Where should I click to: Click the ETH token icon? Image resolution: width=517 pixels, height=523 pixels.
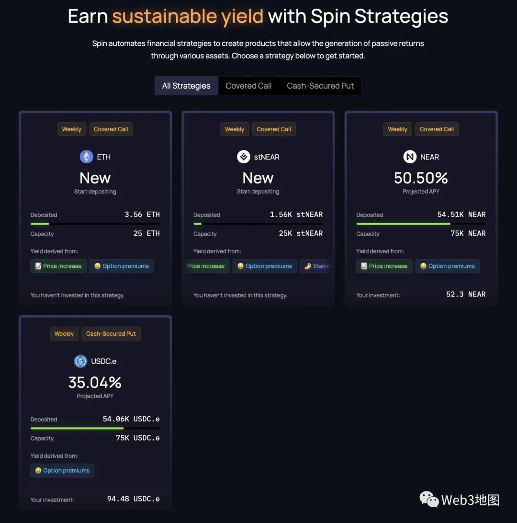pyautogui.click(x=86, y=157)
